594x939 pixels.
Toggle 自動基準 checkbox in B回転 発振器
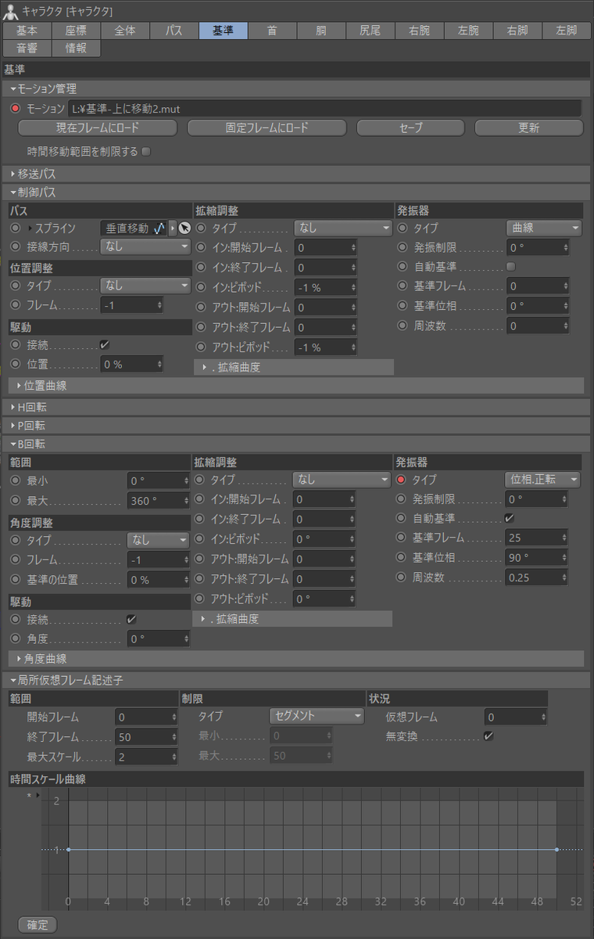click(510, 518)
